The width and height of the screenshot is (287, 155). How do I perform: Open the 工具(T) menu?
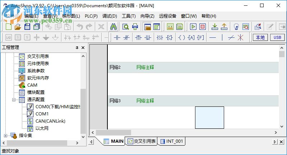tap(129, 16)
